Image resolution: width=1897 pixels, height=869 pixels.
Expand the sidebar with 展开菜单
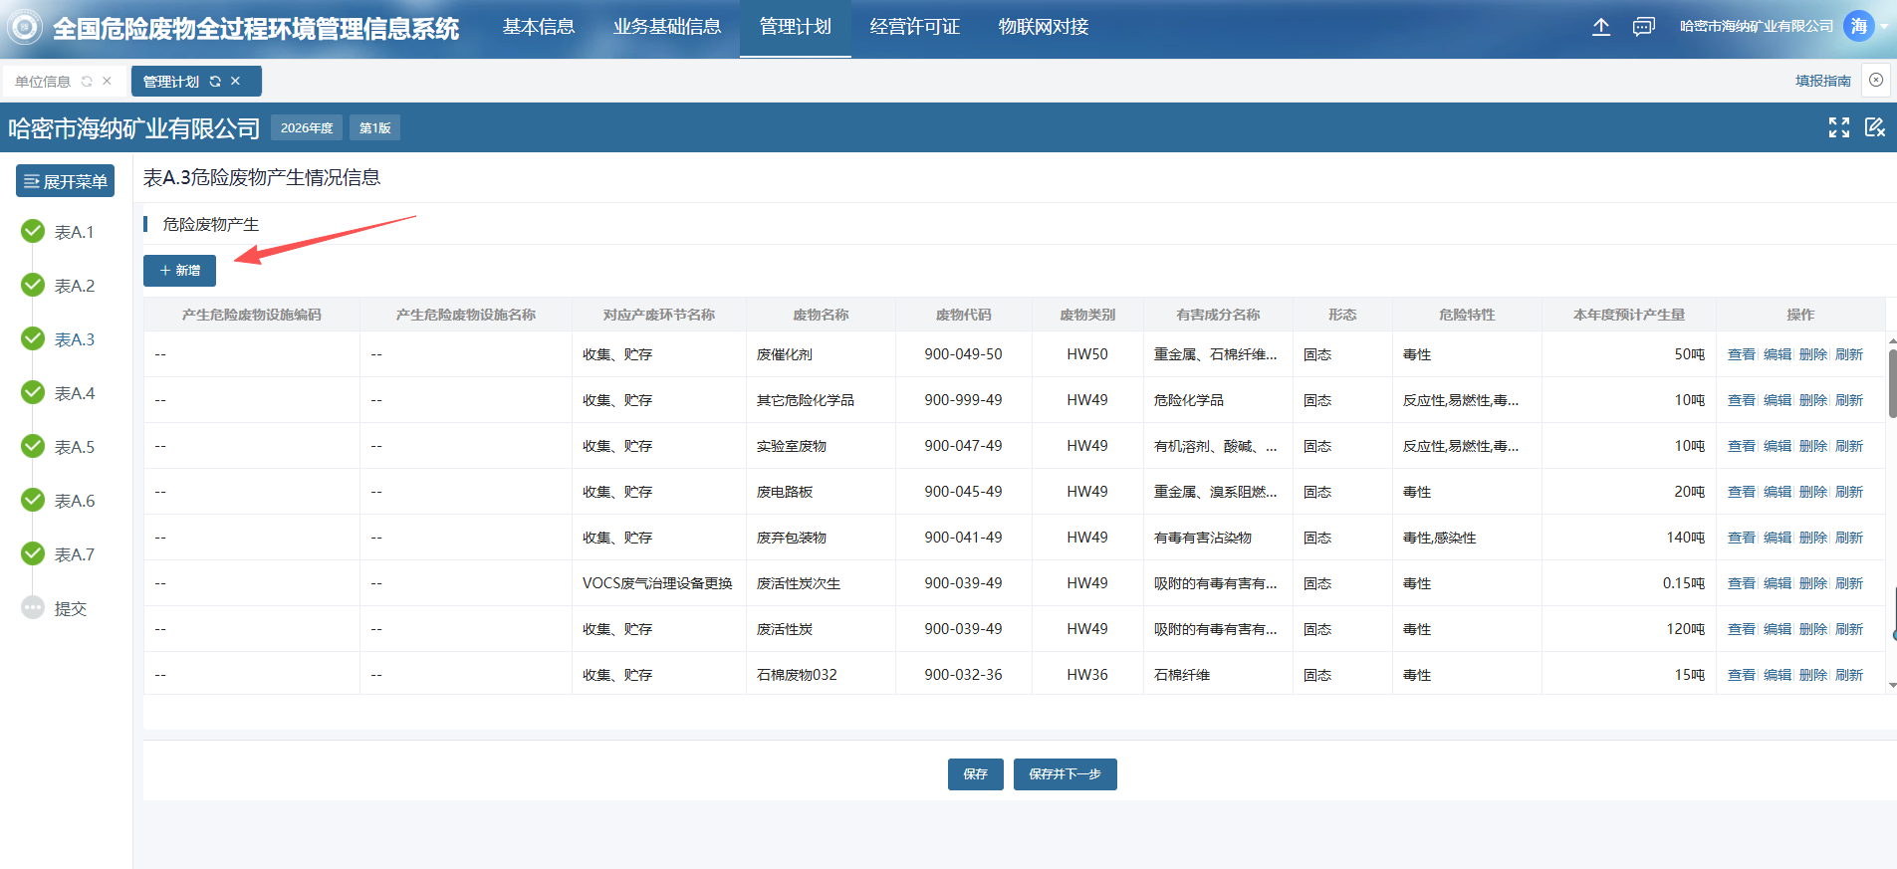tap(66, 181)
